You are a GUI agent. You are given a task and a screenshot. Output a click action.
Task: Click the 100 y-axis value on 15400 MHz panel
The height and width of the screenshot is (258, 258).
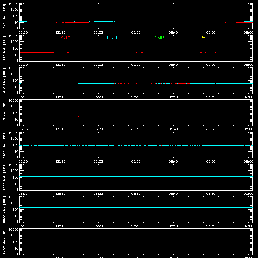coord(15,242)
